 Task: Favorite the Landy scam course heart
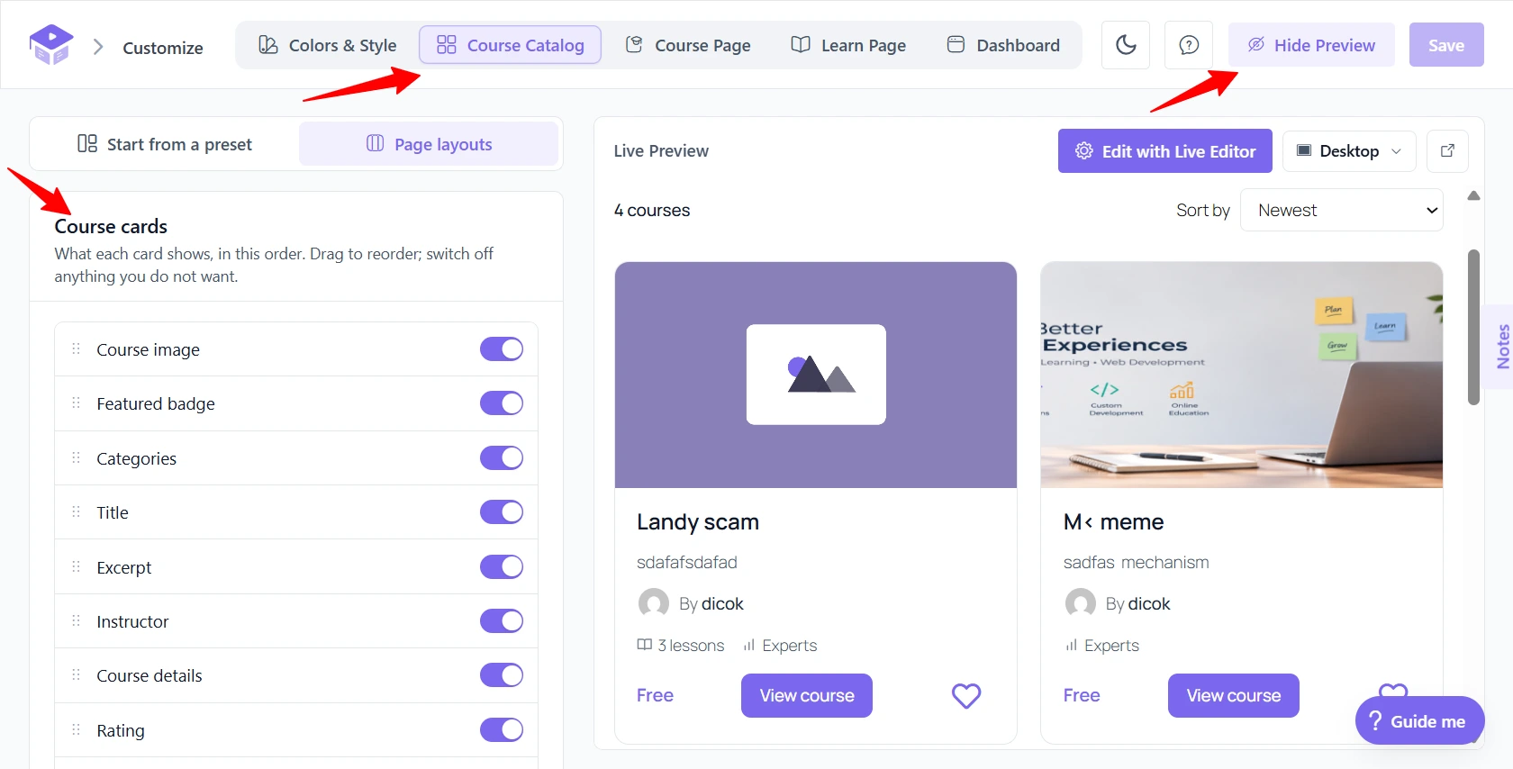(x=966, y=695)
